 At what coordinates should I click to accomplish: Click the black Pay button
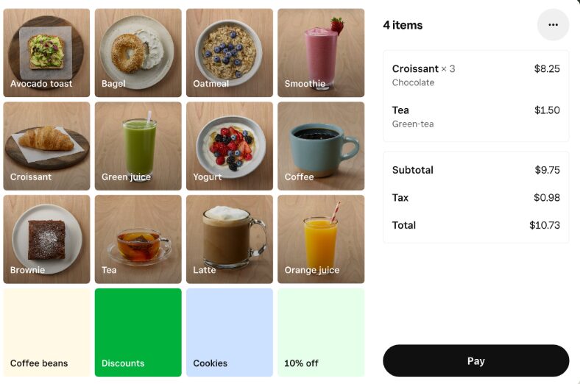pos(475,360)
